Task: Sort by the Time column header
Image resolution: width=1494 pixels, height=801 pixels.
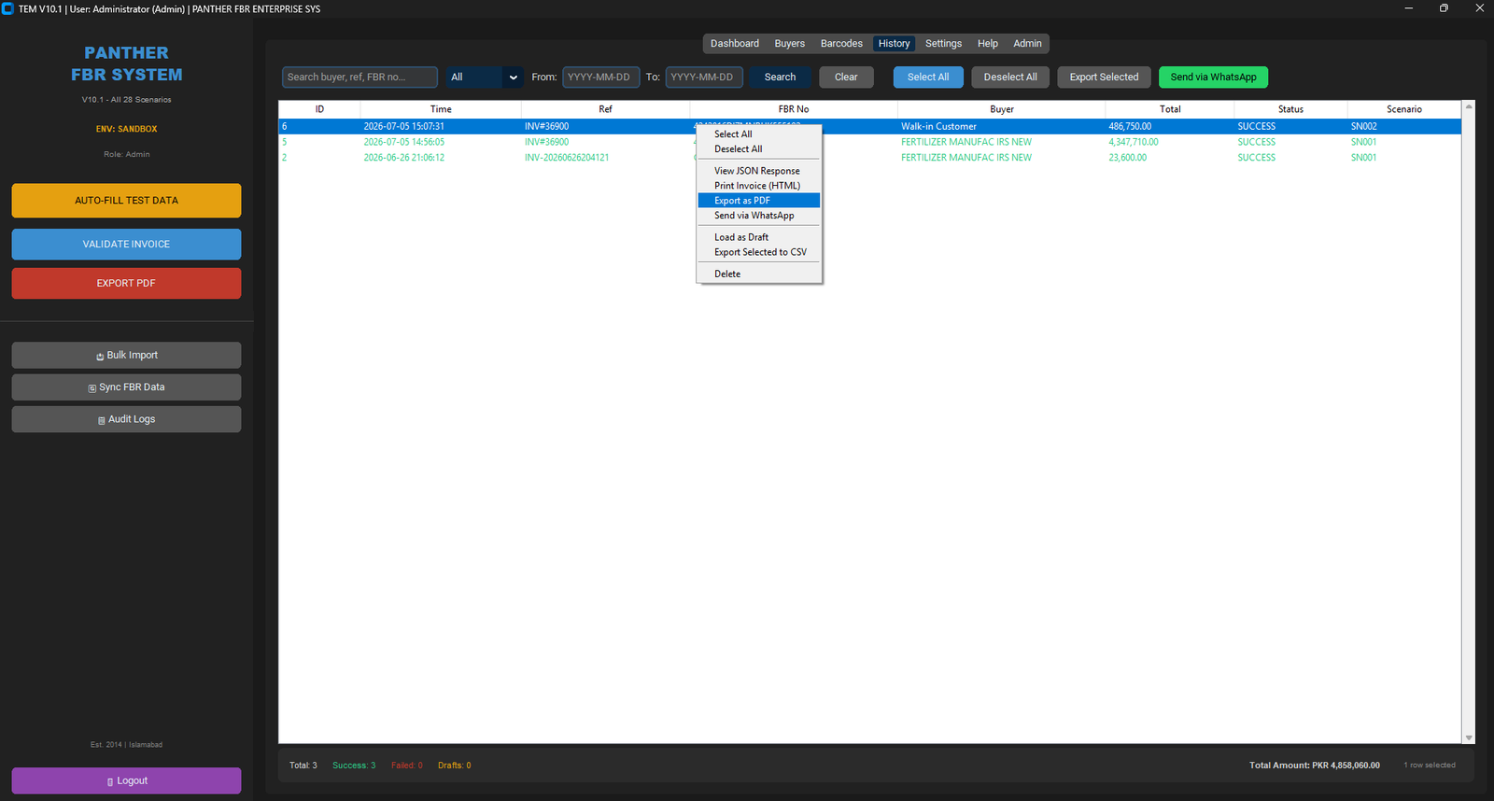Action: coord(441,109)
